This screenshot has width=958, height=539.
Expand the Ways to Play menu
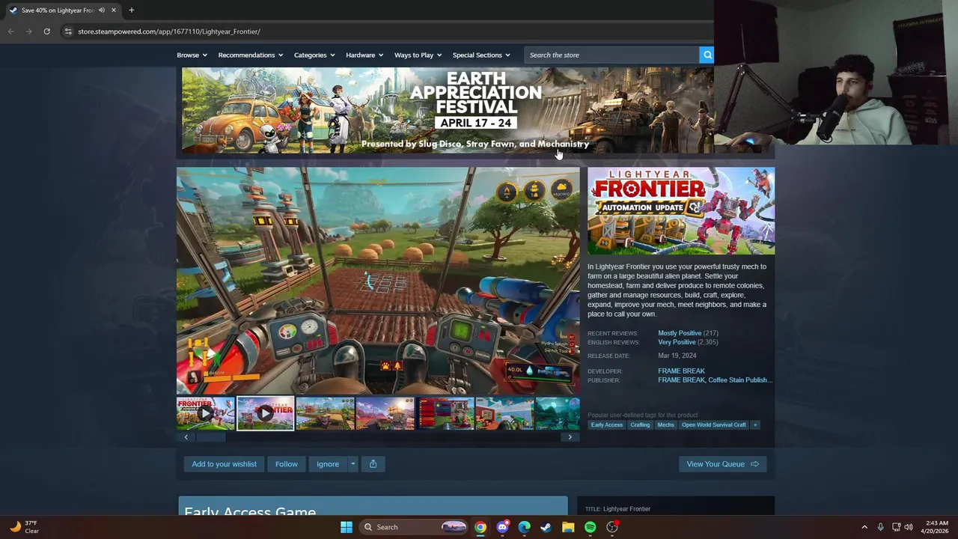[418, 55]
